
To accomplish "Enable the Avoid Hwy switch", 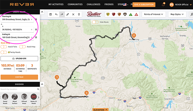I will [22, 47].
